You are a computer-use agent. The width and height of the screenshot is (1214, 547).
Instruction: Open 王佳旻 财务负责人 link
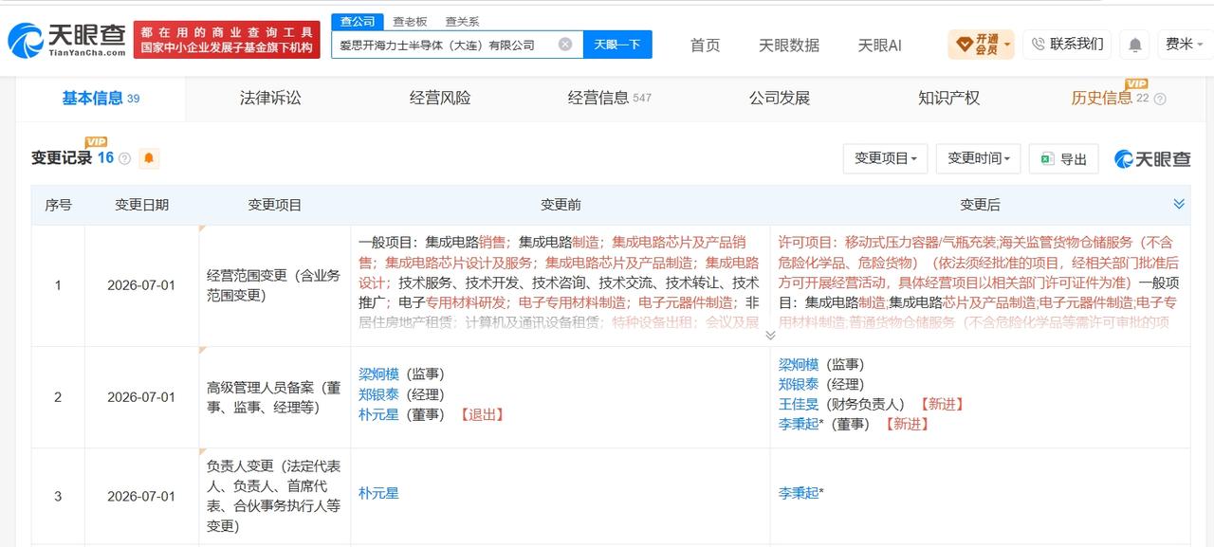tap(800, 404)
